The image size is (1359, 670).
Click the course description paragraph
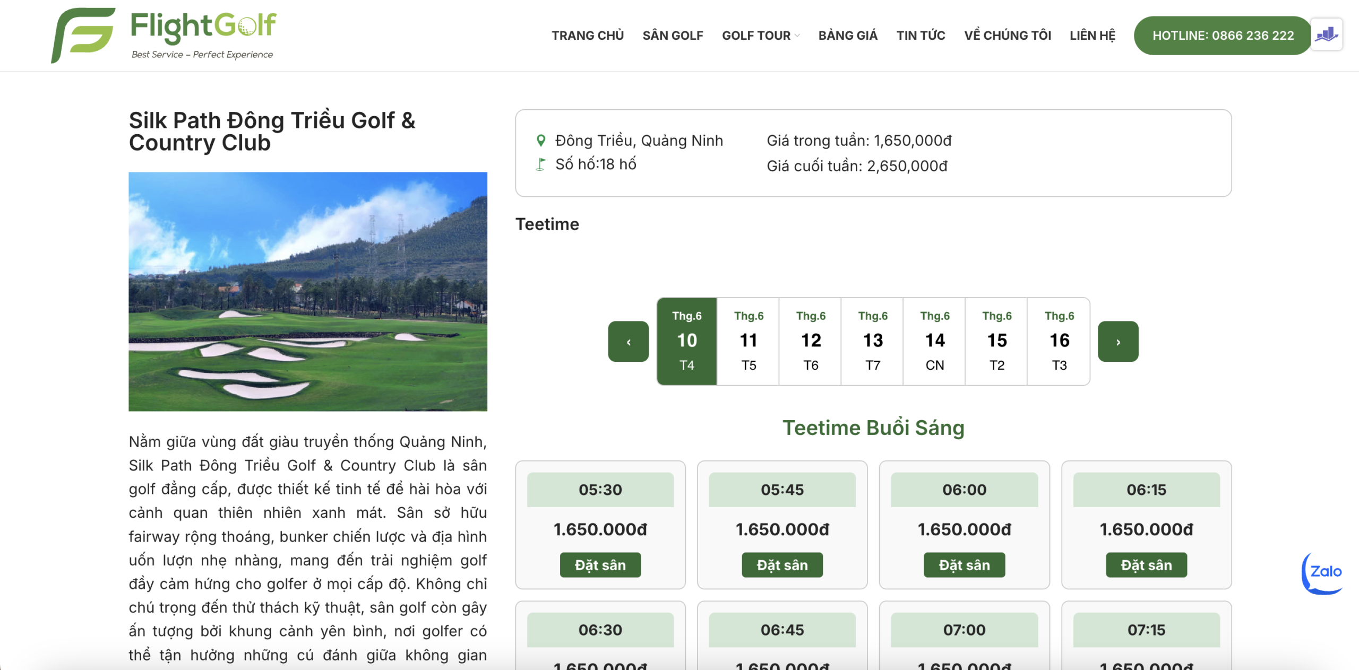(308, 549)
